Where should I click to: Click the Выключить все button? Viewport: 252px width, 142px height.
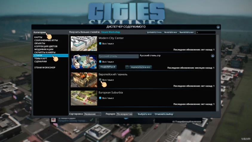click(186, 32)
